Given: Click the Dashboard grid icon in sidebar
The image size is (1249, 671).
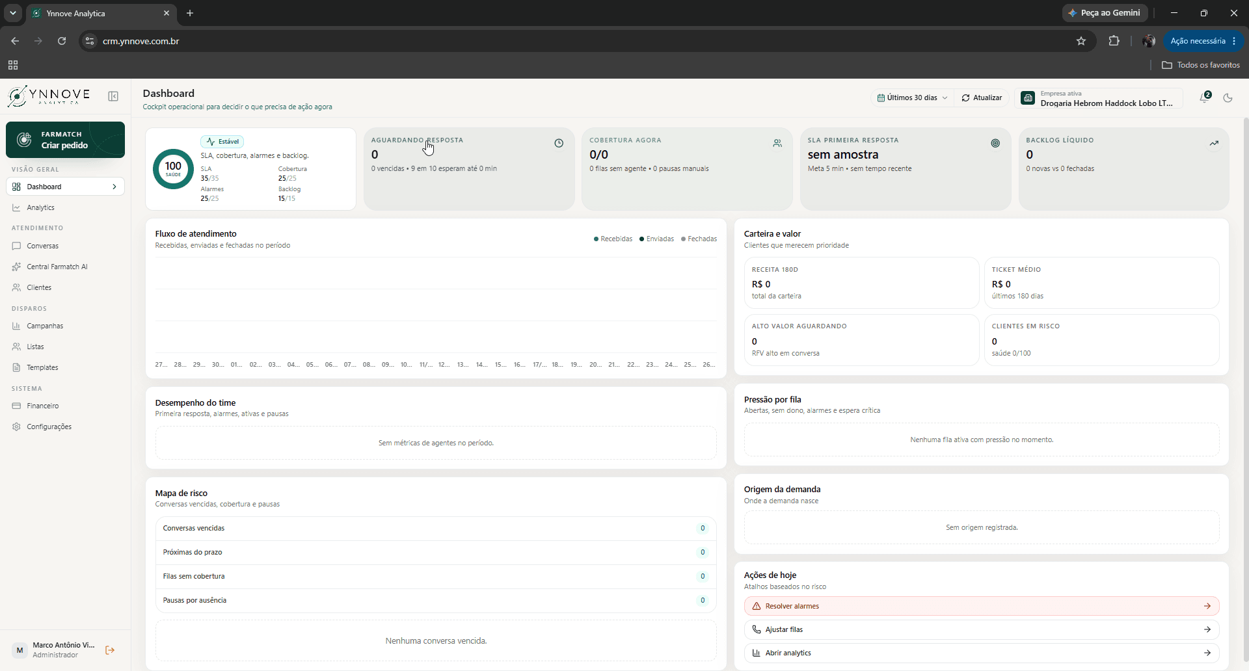Looking at the screenshot, I should pos(16,187).
